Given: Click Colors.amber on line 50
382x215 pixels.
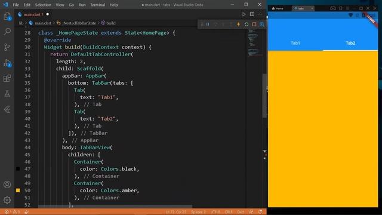Looking at the screenshot, I should 119,191.
